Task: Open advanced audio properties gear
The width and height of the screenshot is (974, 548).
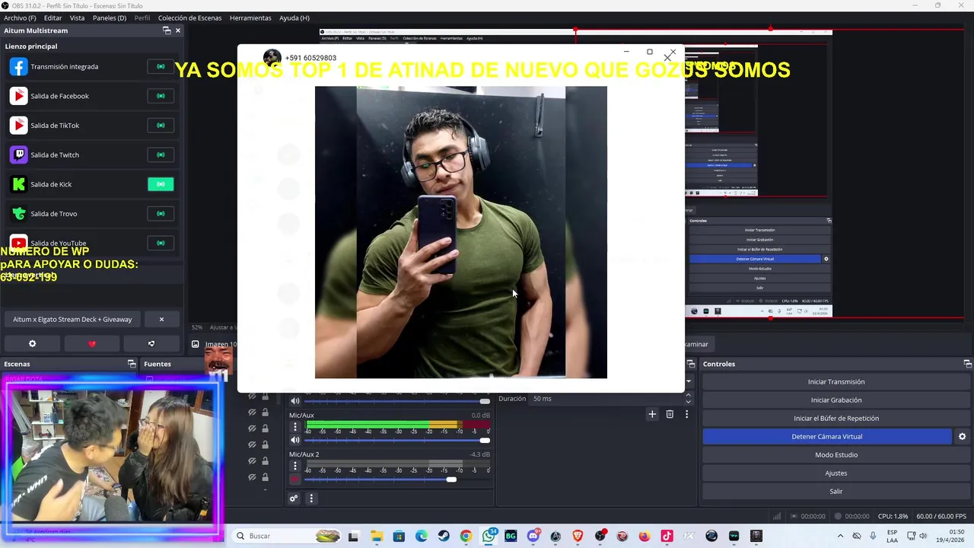Action: (x=294, y=499)
